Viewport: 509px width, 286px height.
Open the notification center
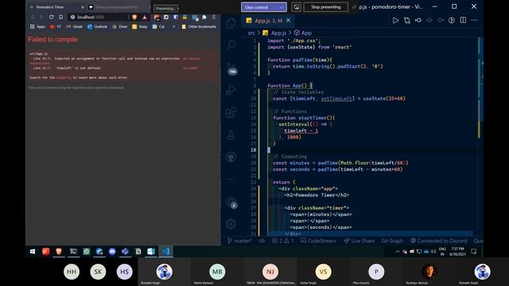[x=474, y=251]
